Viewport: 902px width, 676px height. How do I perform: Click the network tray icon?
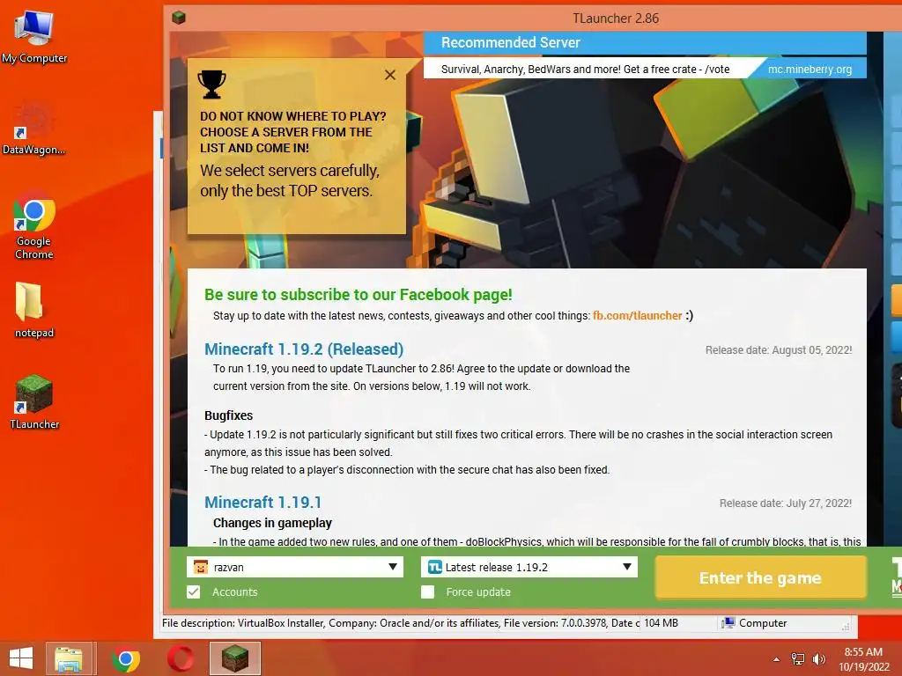tap(798, 659)
